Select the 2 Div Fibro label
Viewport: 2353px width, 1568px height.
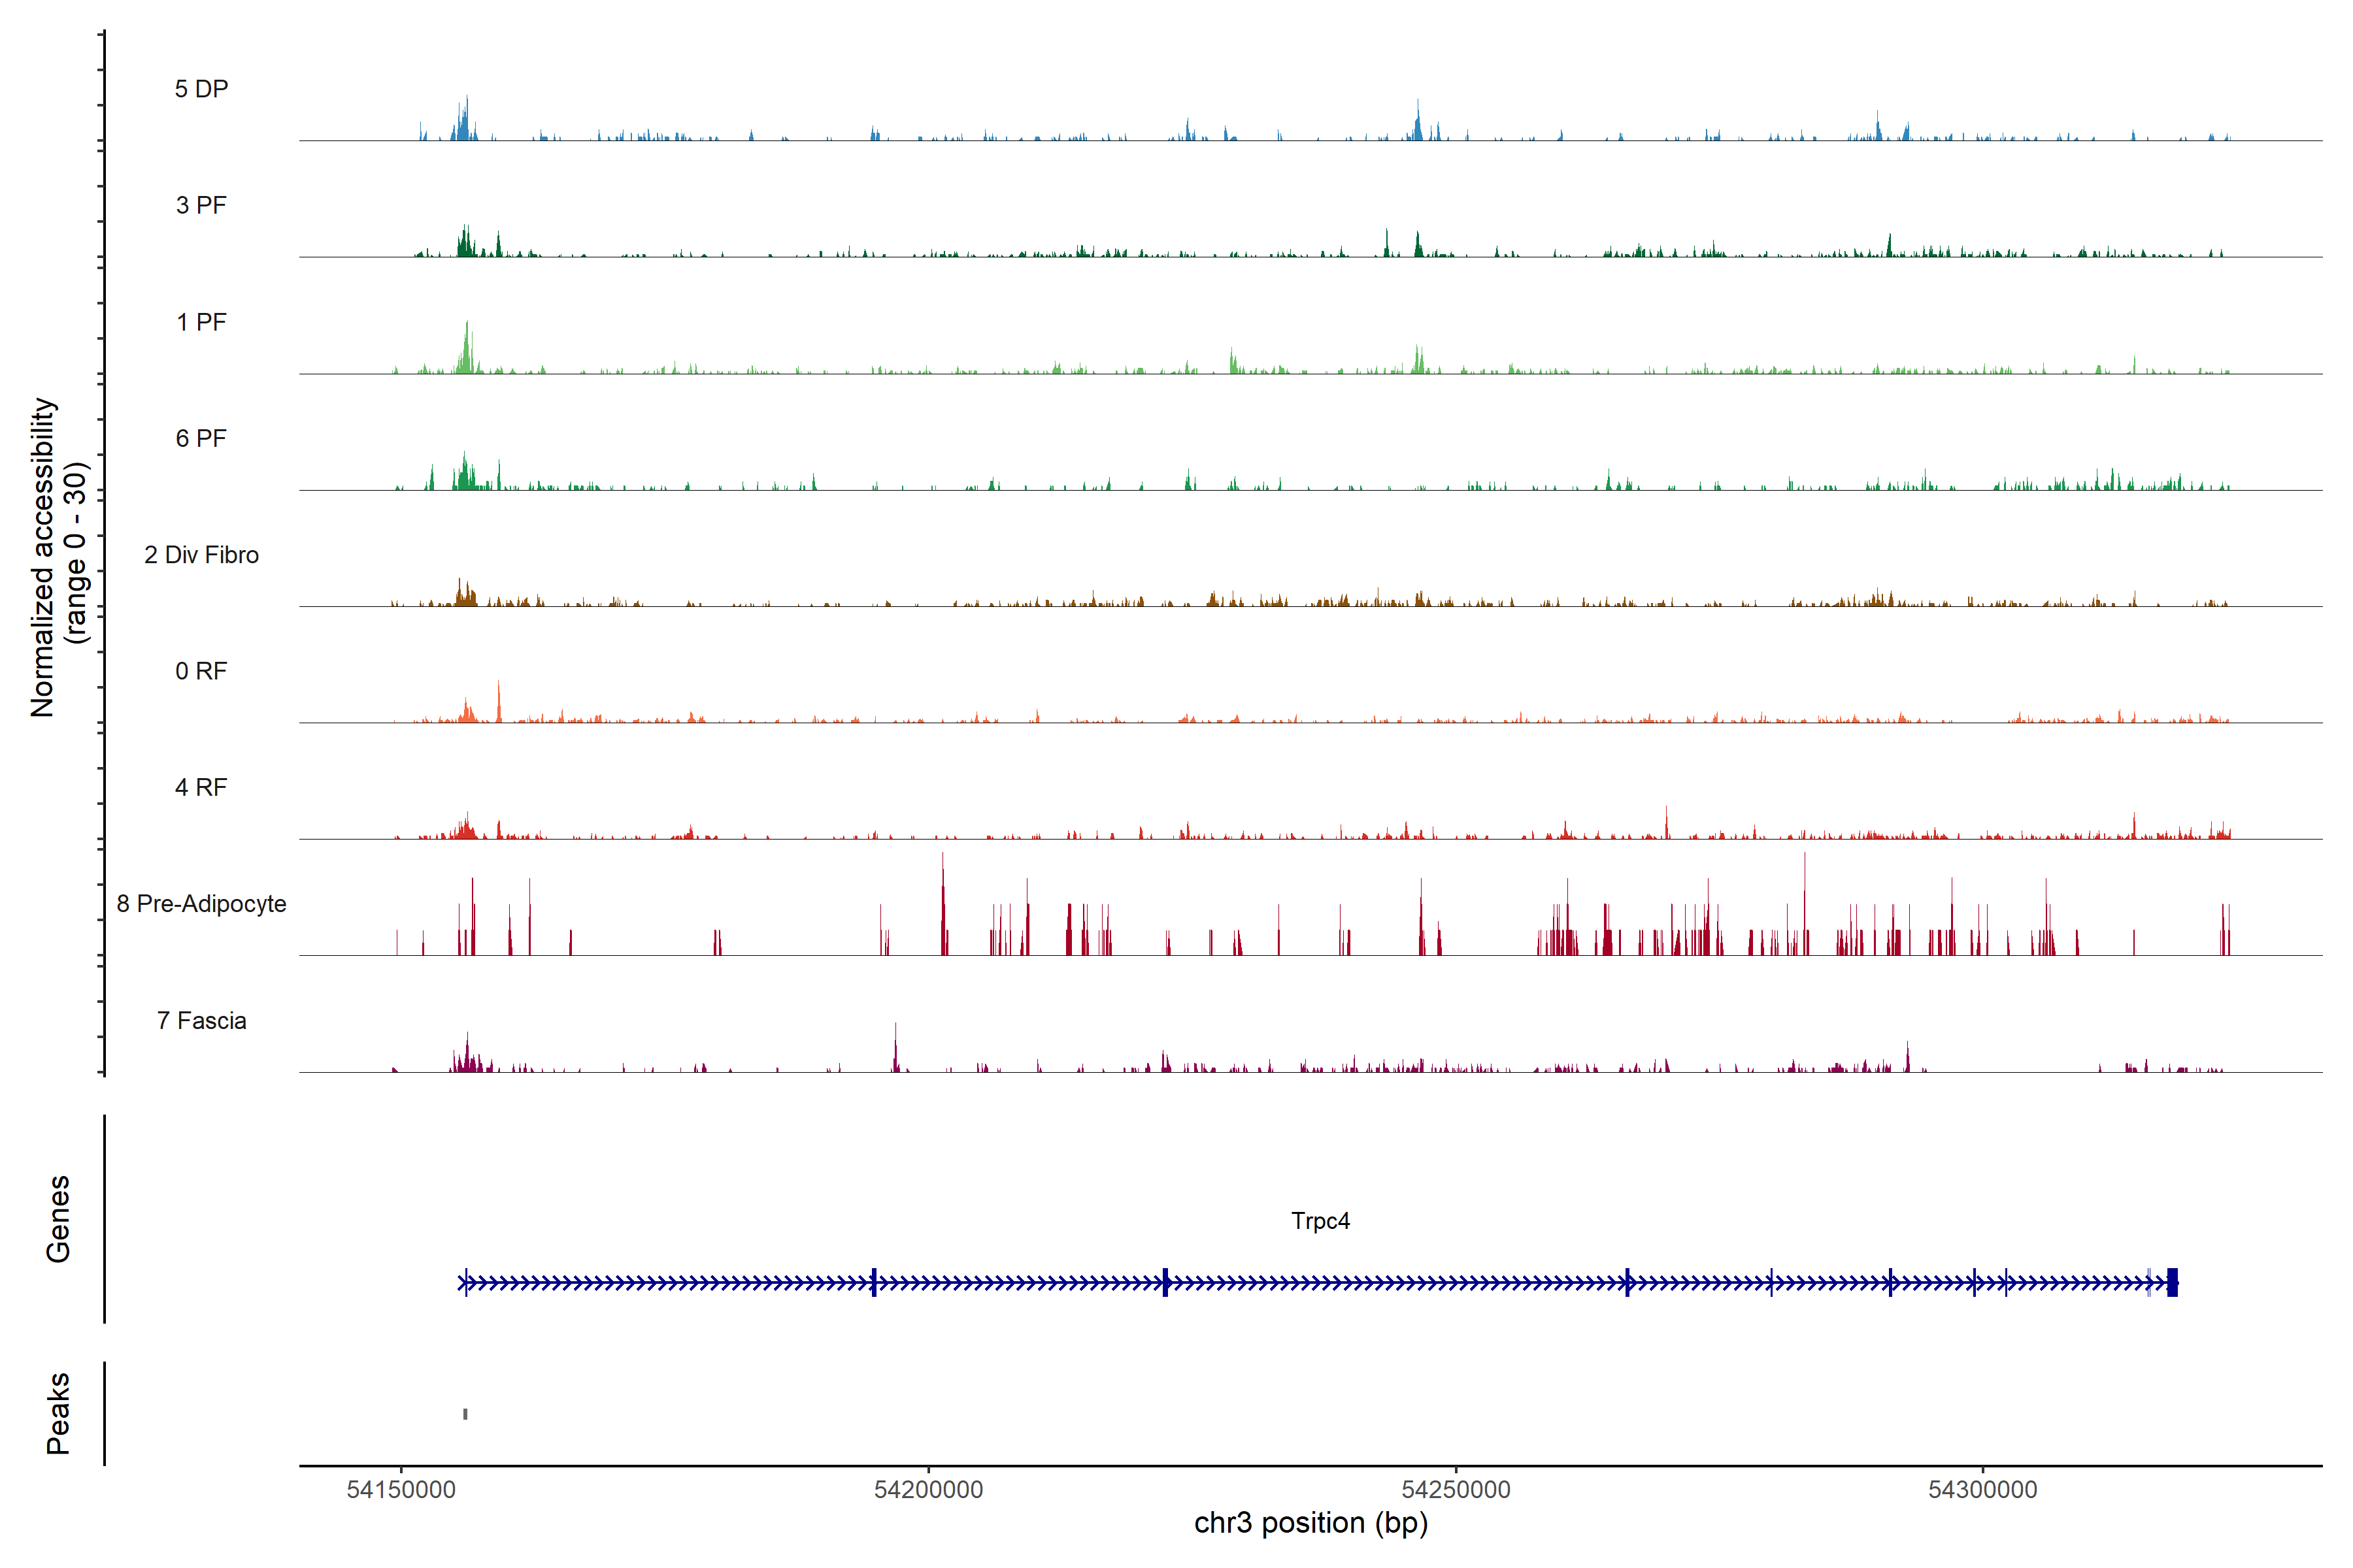[x=201, y=555]
